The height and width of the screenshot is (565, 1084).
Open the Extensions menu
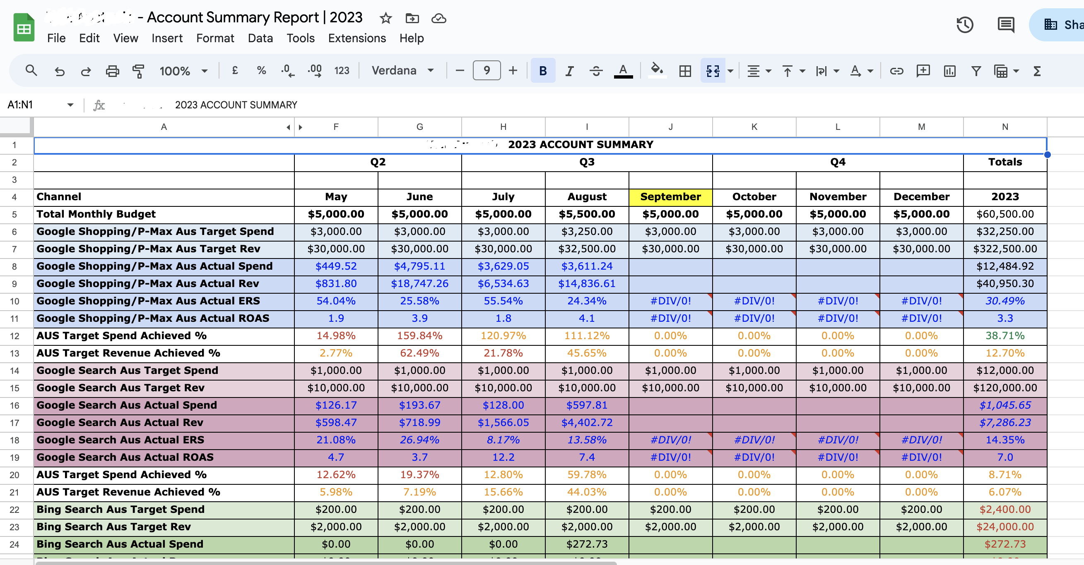(x=357, y=38)
